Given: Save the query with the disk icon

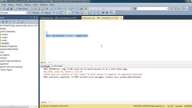Looking at the screenshot, I should coord(7,9).
